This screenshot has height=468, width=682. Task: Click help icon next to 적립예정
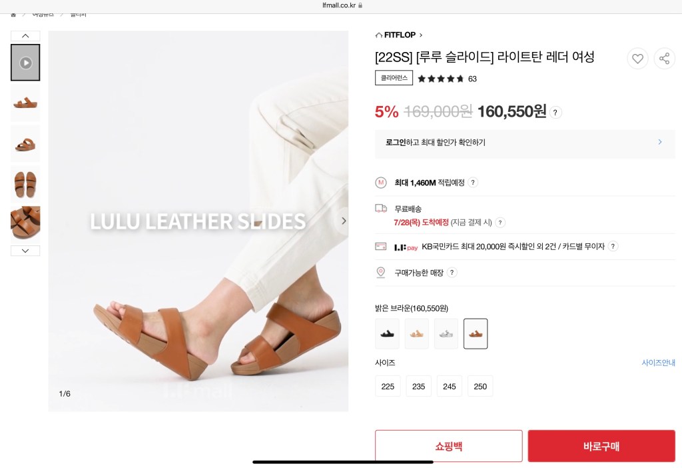point(473,183)
